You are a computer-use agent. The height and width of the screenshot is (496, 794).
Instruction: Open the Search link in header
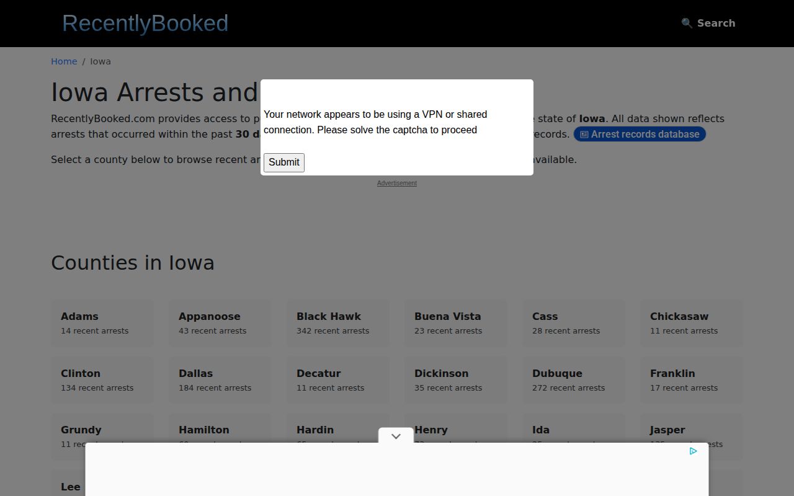point(708,23)
